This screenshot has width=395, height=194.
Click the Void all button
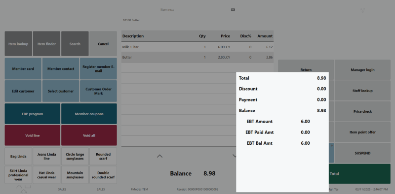tap(89, 135)
